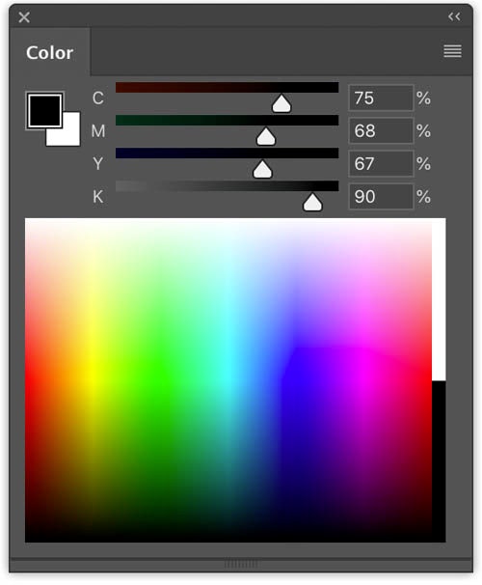Click the K value field showing 90
482x585 pixels.
(x=381, y=197)
